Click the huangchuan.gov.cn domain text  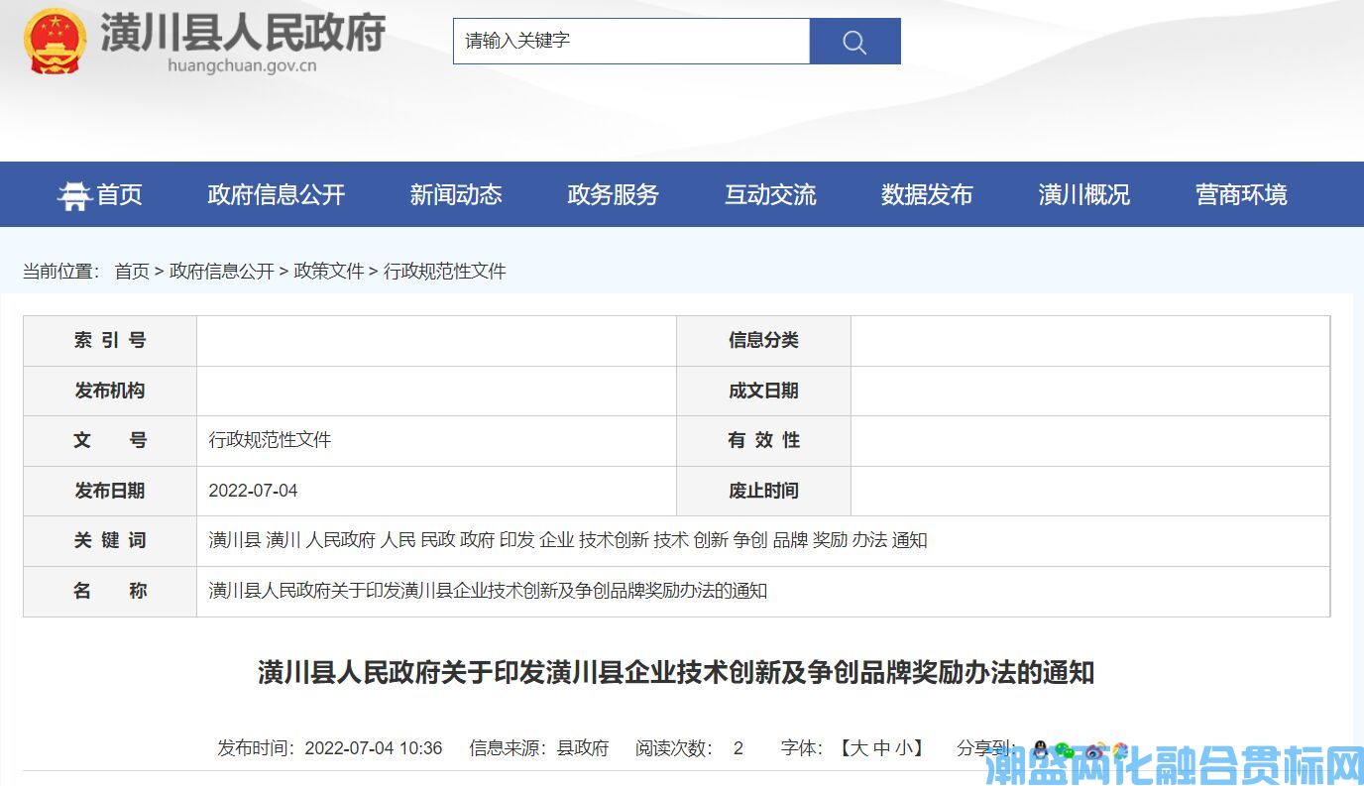[242, 65]
